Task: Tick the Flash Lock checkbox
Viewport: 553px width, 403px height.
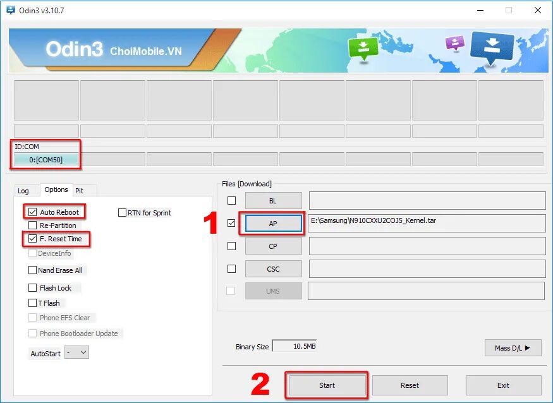Action: [32, 287]
